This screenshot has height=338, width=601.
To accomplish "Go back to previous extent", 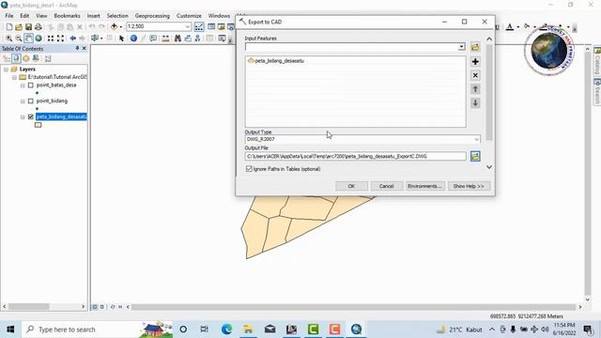I will (x=73, y=38).
